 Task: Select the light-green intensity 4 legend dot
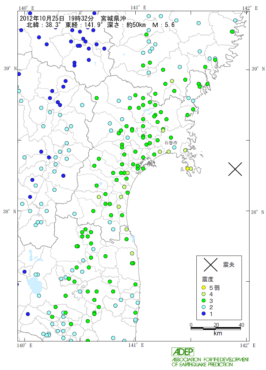pos(204,294)
